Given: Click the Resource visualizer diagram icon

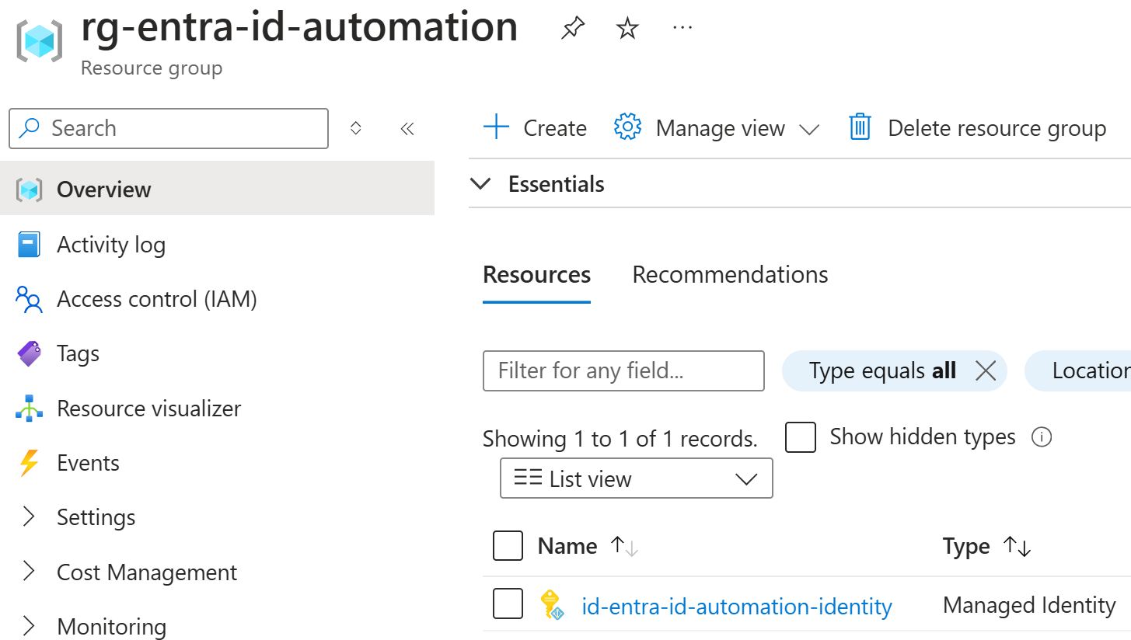Looking at the screenshot, I should click(30, 409).
